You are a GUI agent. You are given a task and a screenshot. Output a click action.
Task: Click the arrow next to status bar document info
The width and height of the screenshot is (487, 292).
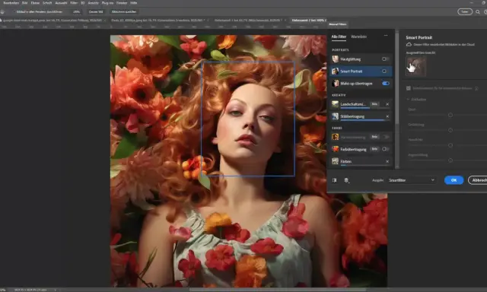(x=56, y=290)
